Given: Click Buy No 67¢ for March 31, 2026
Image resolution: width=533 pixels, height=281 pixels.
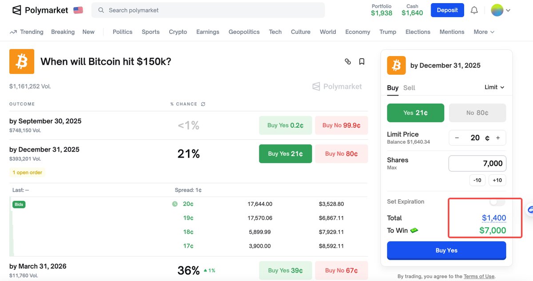Looking at the screenshot, I should point(341,270).
